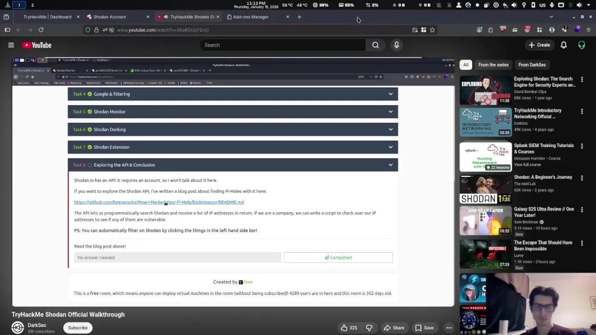Expand the list-all-tabs chevron

(x=551, y=17)
